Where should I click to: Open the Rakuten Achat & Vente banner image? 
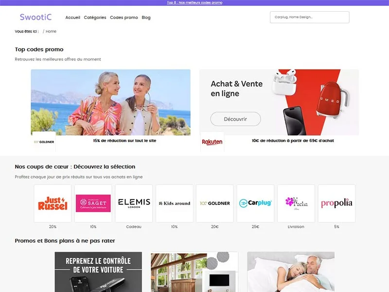coord(279,102)
